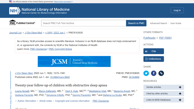
Task: Click Search in PMC button
Action: (x=136, y=23)
